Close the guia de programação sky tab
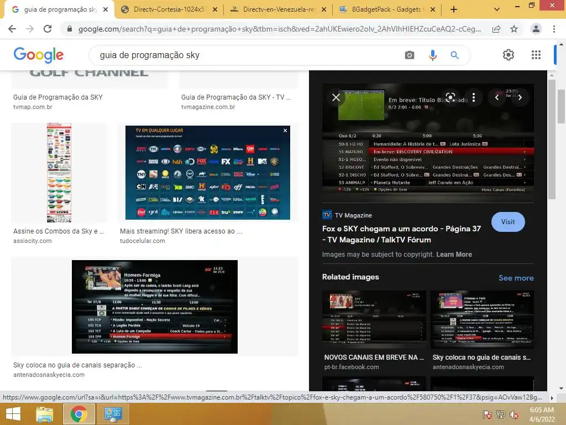The width and height of the screenshot is (566, 425). click(x=106, y=9)
